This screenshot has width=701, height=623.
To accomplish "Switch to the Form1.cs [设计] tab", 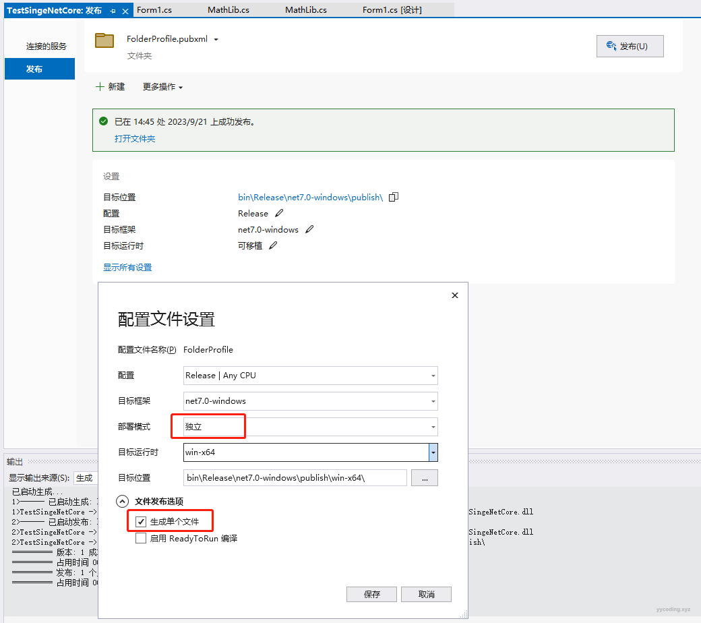I will (392, 10).
